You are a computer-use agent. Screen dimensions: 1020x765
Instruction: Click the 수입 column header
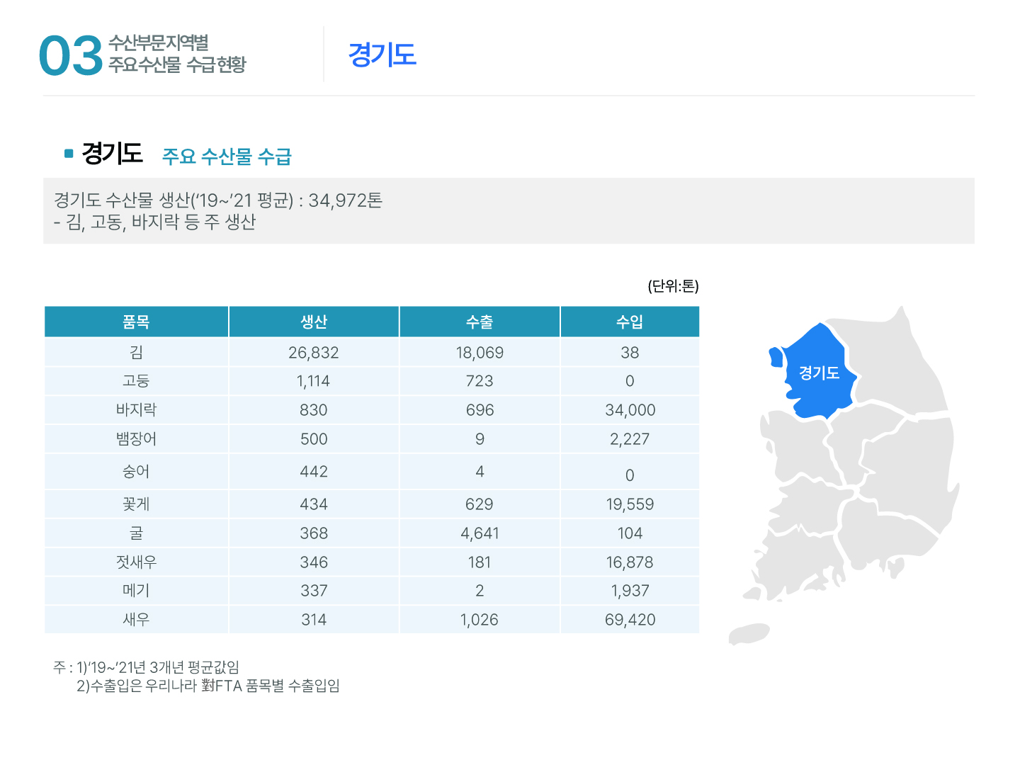630,322
